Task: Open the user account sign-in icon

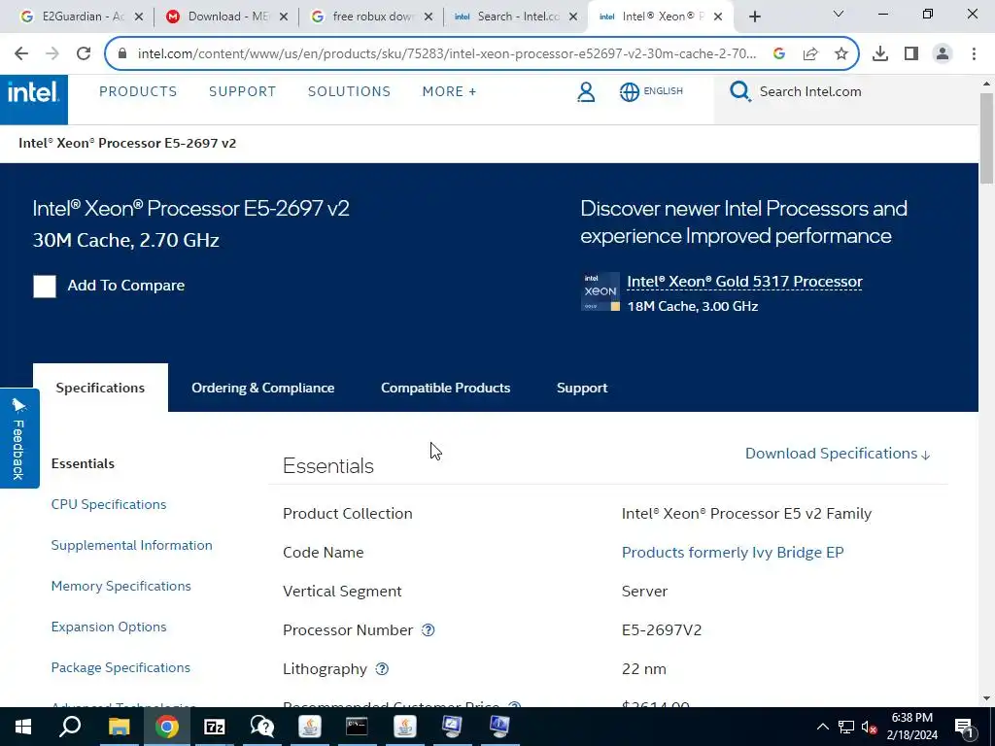Action: [586, 92]
